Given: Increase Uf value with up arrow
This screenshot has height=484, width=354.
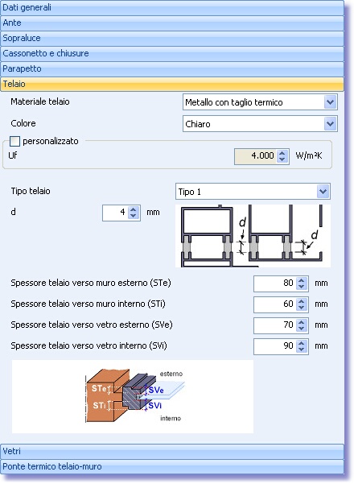Looking at the screenshot, I should pos(282,153).
